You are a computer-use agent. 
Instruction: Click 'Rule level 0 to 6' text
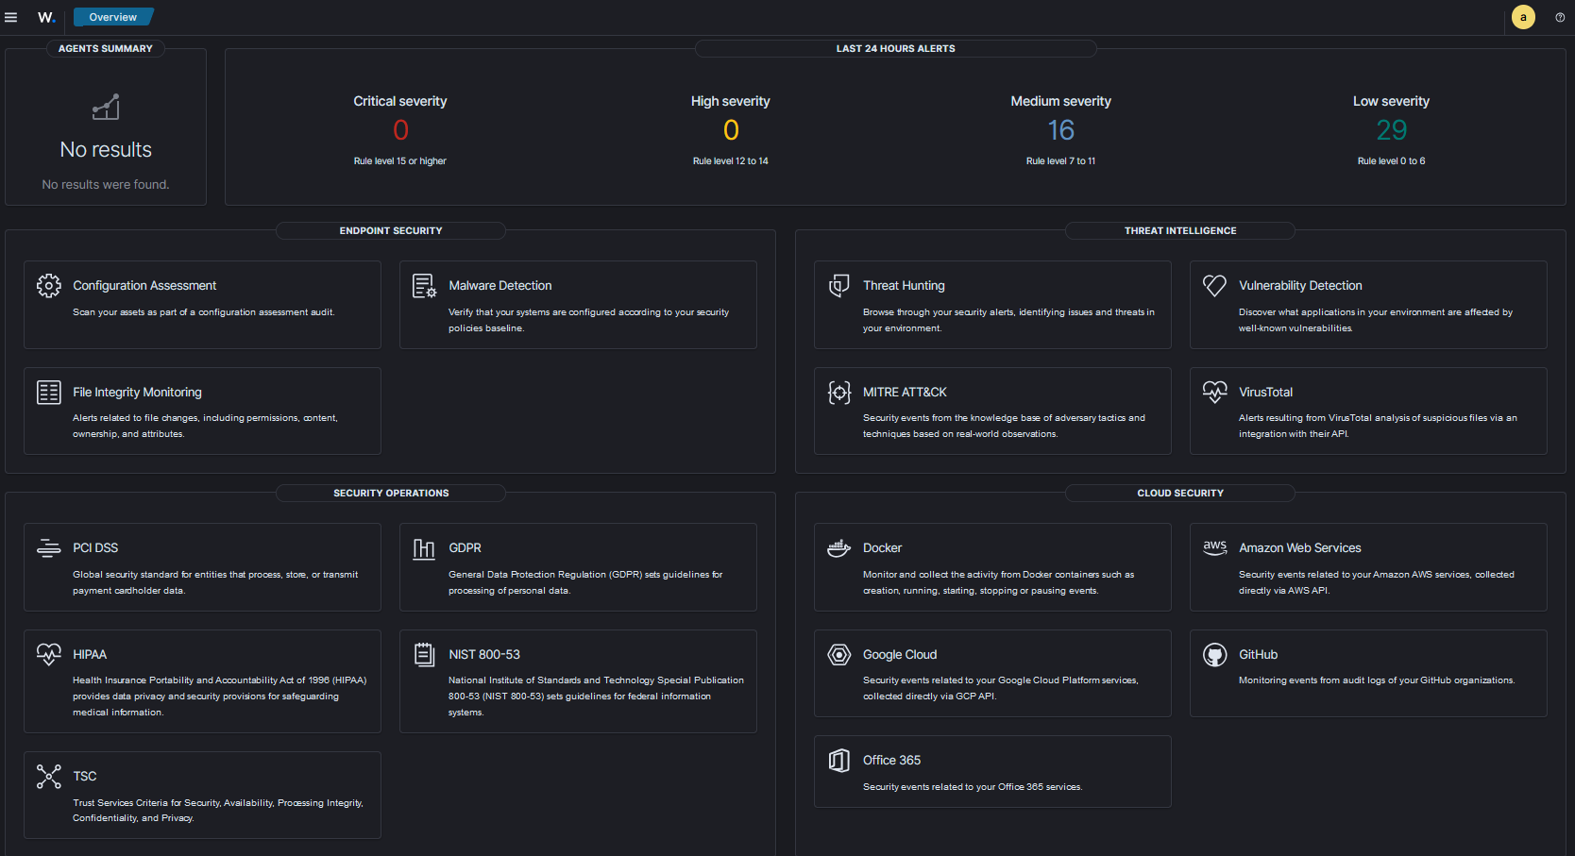(1392, 161)
